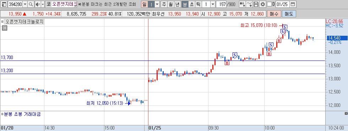
Task: Click the speaker sound alert icon
Action: (38, 4)
